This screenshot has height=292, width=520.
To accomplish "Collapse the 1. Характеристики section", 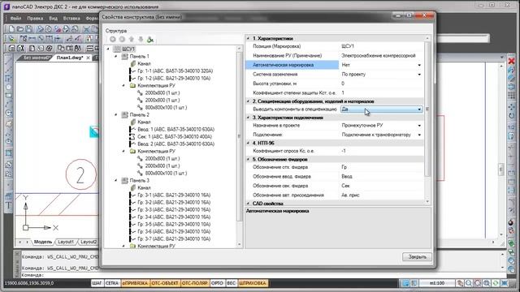I will pos(248,38).
